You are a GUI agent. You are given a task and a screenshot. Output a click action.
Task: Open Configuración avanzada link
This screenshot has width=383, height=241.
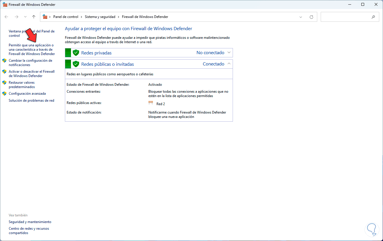pyautogui.click(x=27, y=94)
